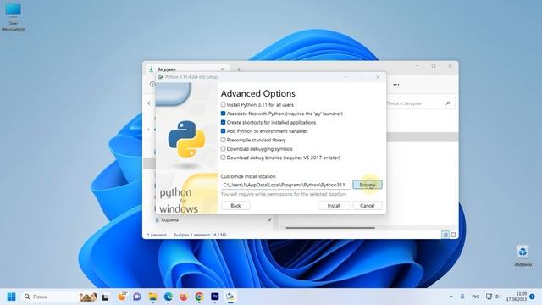The width and height of the screenshot is (542, 305).
Task: Launch Google Chrome from the taskbar
Action: (199, 297)
